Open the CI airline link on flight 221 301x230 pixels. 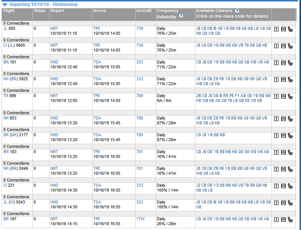[5, 185]
